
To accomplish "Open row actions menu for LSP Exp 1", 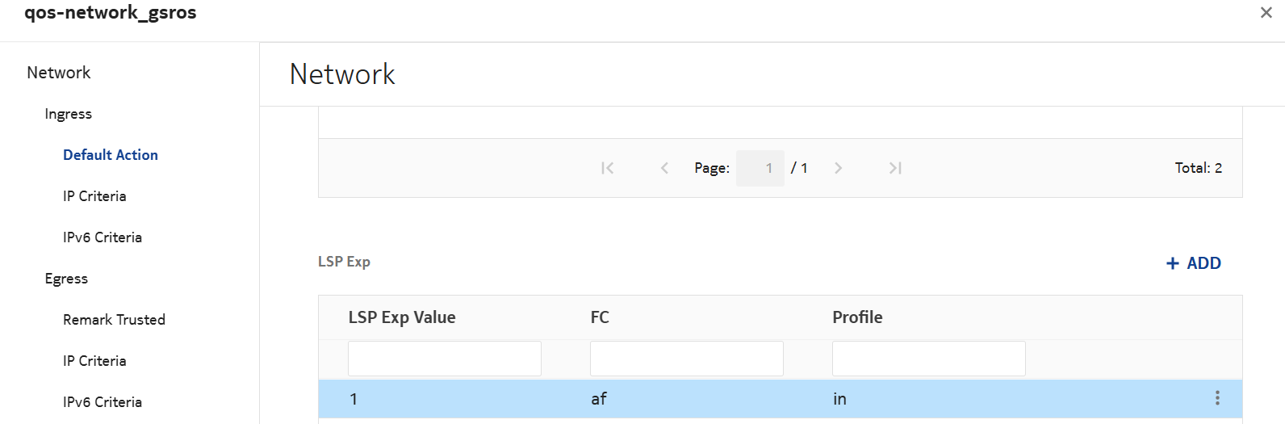I will (1217, 398).
